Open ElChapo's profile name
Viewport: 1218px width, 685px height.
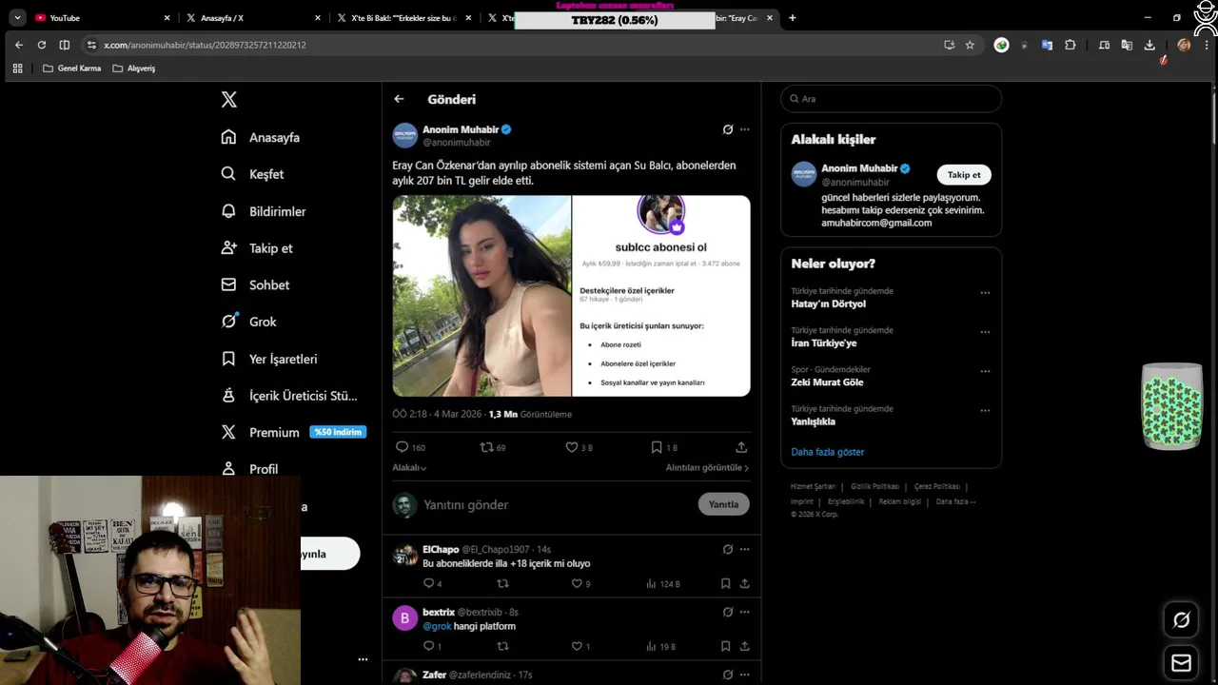[441, 549]
